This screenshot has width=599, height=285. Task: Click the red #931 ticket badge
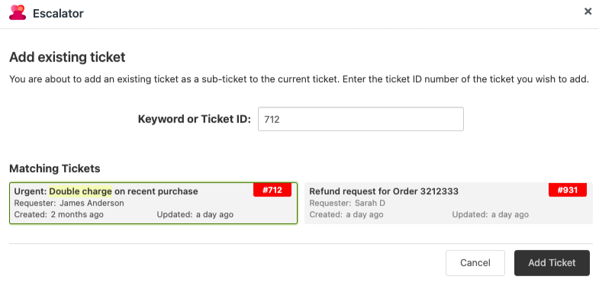568,190
